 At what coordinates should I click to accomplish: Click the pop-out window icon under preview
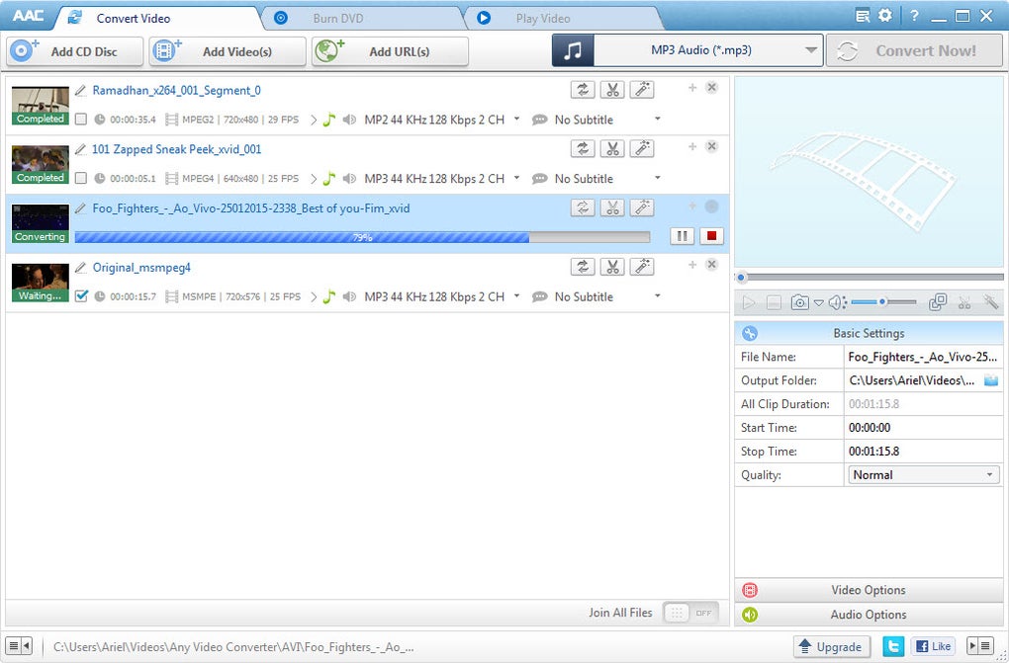[x=938, y=302]
